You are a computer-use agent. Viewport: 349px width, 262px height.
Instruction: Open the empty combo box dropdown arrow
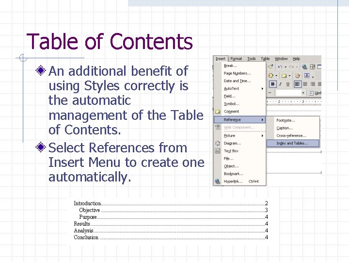coord(303,93)
